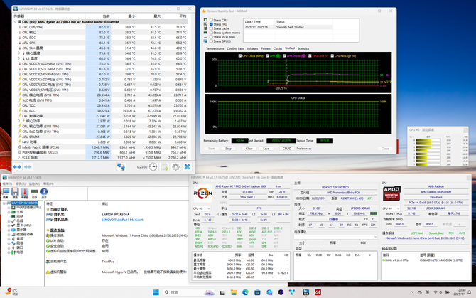Open Microsoft Edge from the taskbar
Image resolution: width=476 pixels, height=298 pixels.
[245, 292]
